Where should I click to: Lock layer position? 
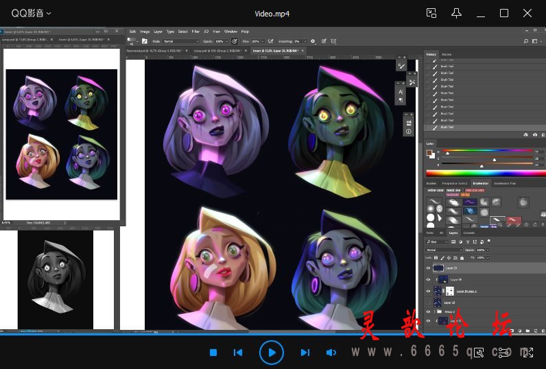point(449,258)
